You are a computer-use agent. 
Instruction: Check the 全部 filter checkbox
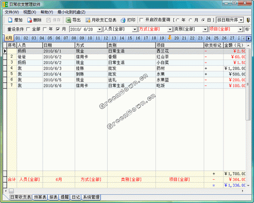pyautogui.click(x=28, y=29)
